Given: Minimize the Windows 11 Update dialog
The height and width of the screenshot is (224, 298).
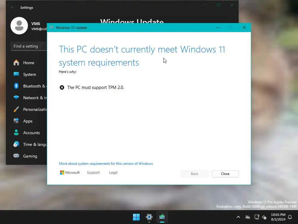Looking at the screenshot, I should 218,28.
